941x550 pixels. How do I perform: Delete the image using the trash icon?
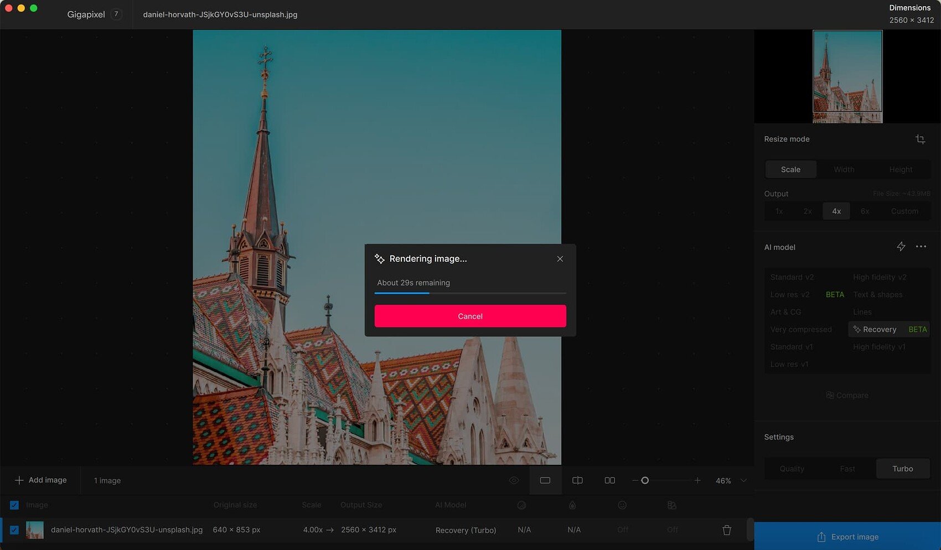[726, 530]
